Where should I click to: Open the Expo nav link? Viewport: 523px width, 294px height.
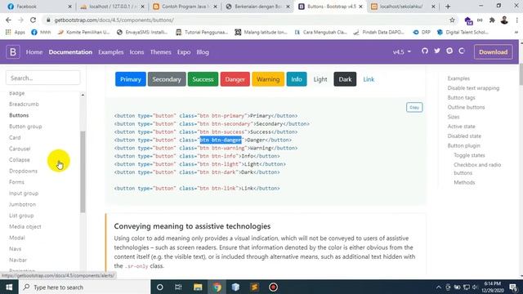coord(184,52)
